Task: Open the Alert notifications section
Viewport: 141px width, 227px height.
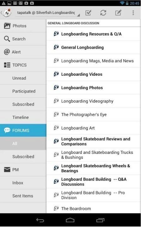Action: (x=23, y=52)
